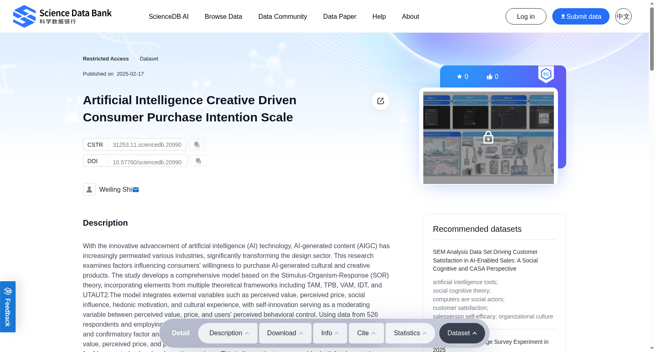655x352 pixels.
Task: Copy the DOI identifier
Action: (199, 161)
